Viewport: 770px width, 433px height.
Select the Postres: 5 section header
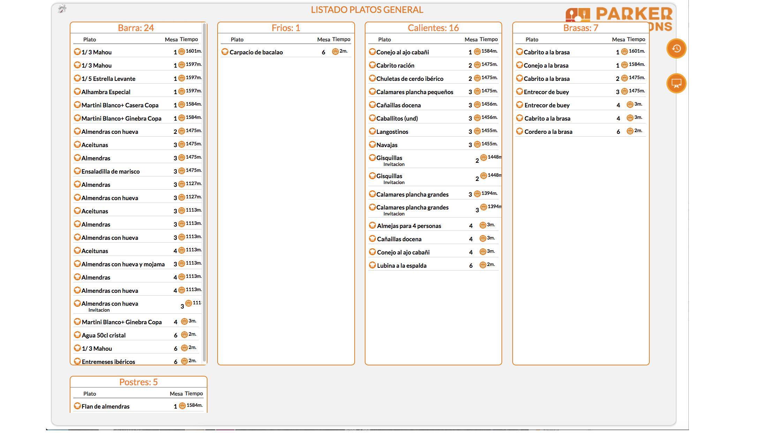[x=138, y=382]
